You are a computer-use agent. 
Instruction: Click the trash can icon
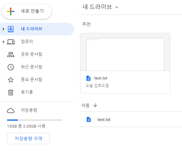click(11, 93)
